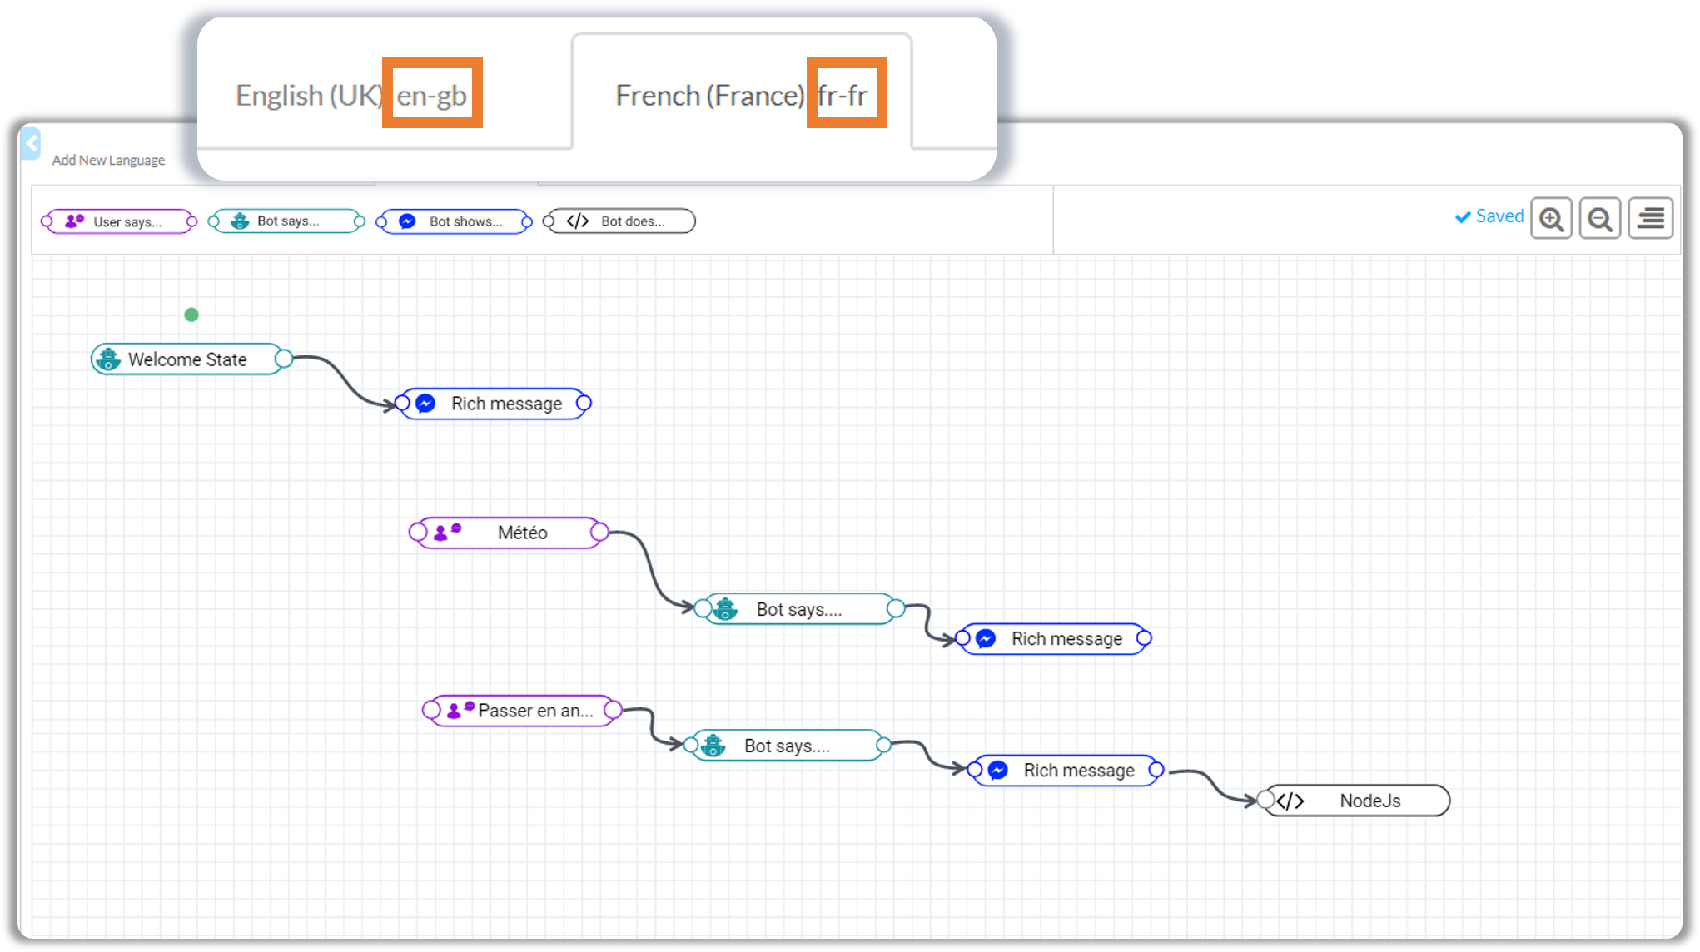Select the Bot says... palette block
This screenshot has width=1700, height=952.
click(x=286, y=221)
